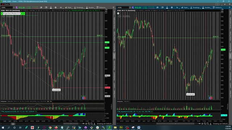The width and height of the screenshot is (232, 130).
Task: Open chart settings gear in left chart
Action: [x=55, y=8]
